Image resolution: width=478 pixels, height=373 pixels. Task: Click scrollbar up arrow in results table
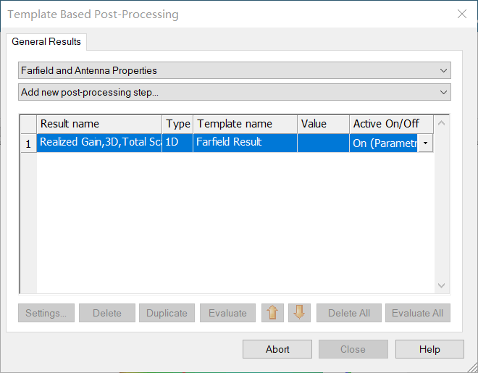pyautogui.click(x=442, y=123)
